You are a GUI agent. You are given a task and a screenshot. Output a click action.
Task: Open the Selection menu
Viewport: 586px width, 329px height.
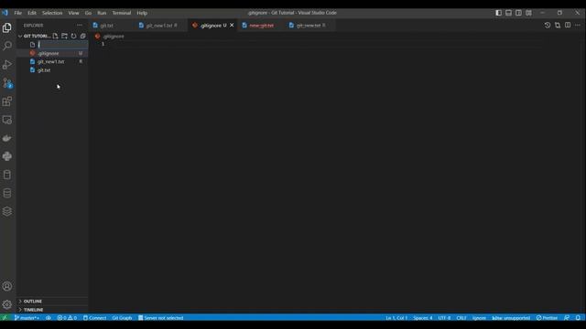tap(52, 13)
